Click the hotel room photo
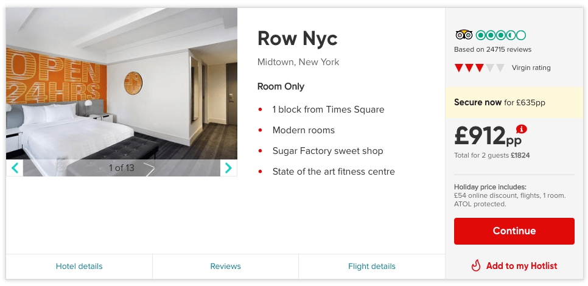The image size is (588, 286). pos(122,85)
